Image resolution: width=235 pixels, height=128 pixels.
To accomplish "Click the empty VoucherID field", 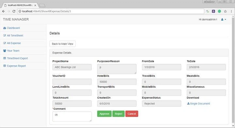I will [72, 82].
